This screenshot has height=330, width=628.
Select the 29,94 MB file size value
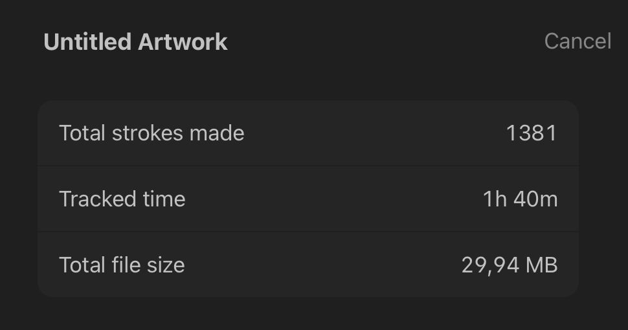coord(510,265)
